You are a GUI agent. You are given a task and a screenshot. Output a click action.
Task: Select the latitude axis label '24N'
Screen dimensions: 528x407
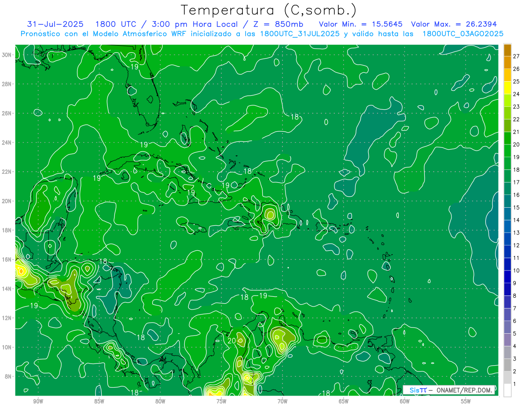(x=7, y=143)
